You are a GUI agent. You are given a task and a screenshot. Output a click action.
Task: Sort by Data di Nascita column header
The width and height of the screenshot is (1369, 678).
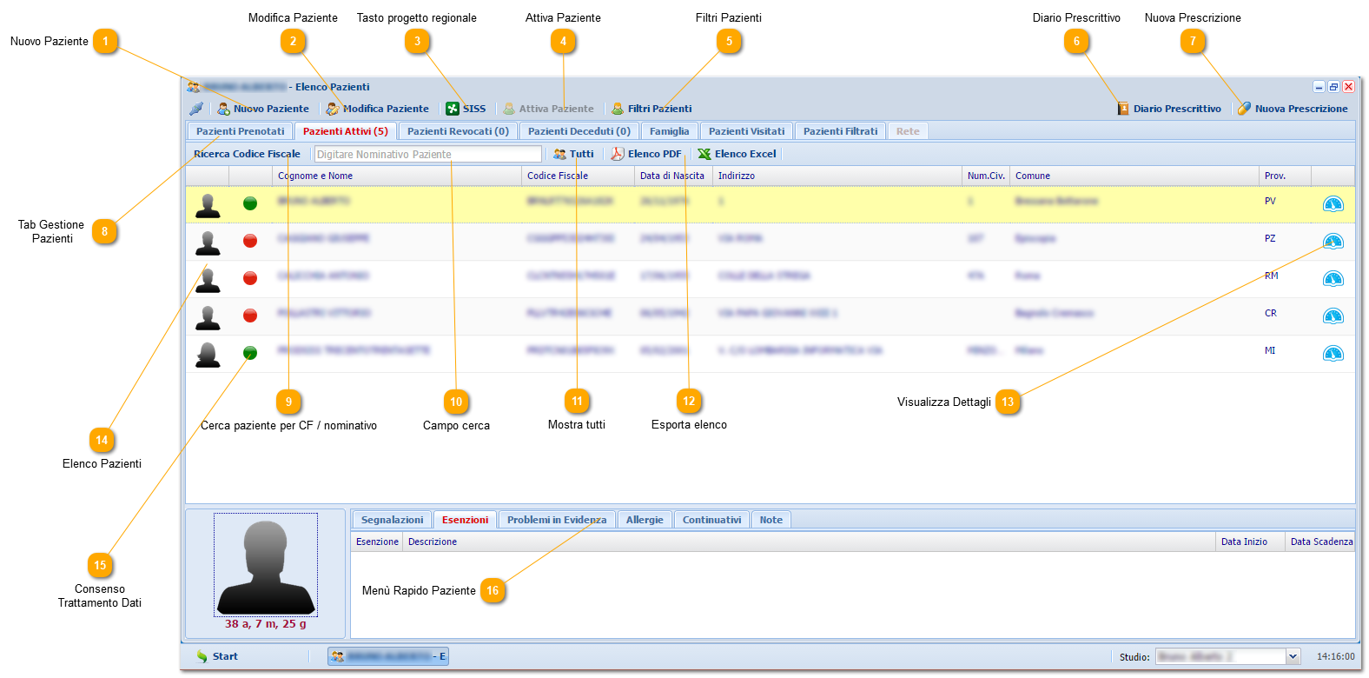click(674, 176)
